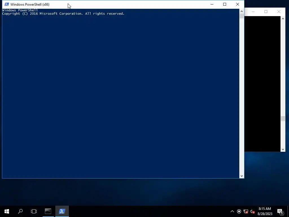Viewport: 289px width, 217px height.
Task: Open the network status tray icon
Action: coord(246,211)
